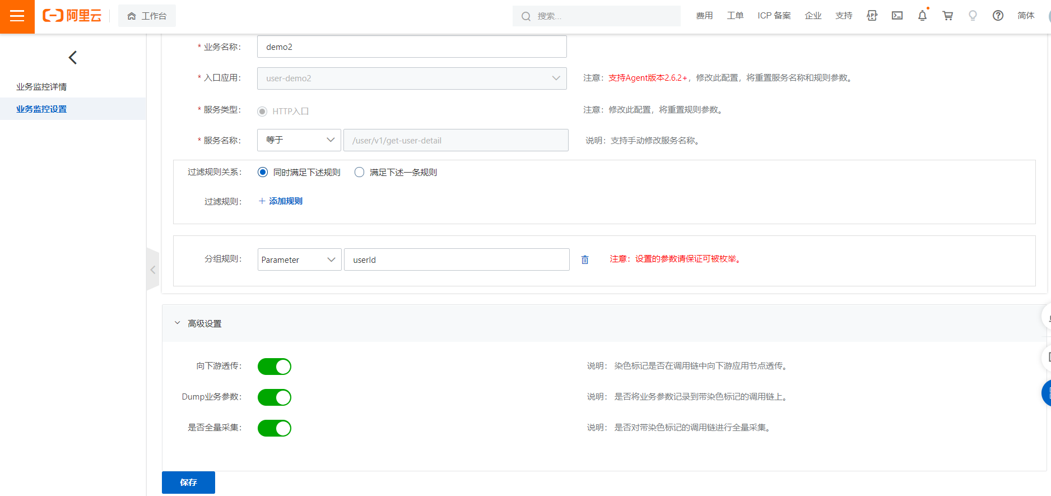1051x496 pixels.
Task: Click the Alibaba Cloud logo
Action: pyautogui.click(x=72, y=16)
